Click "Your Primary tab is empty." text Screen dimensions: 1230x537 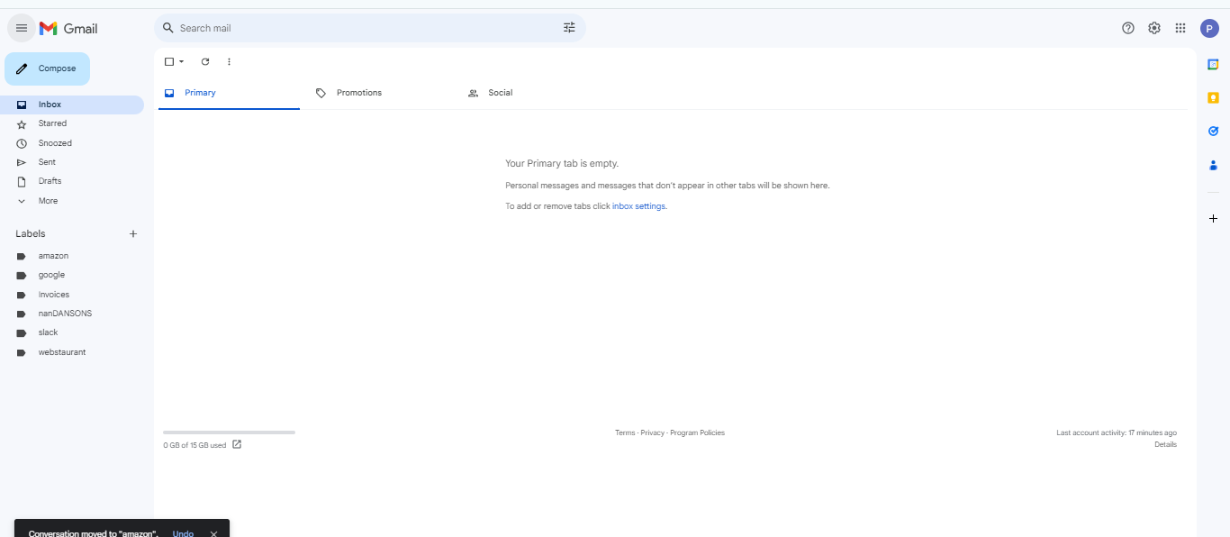(562, 163)
